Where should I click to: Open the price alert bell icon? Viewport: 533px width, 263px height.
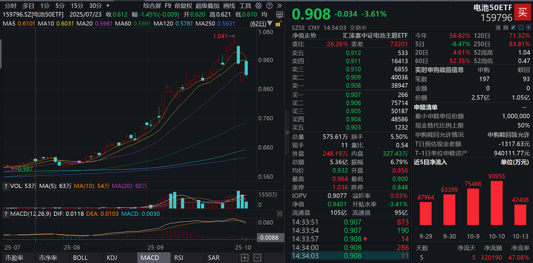tap(521, 27)
